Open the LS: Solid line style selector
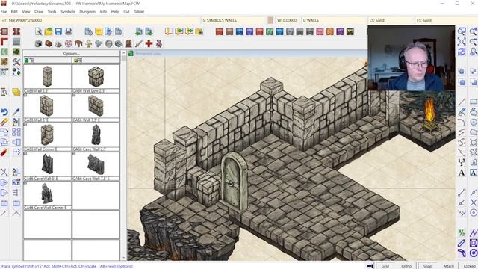Viewport: 478px width, 269px height. pyautogui.click(x=391, y=20)
